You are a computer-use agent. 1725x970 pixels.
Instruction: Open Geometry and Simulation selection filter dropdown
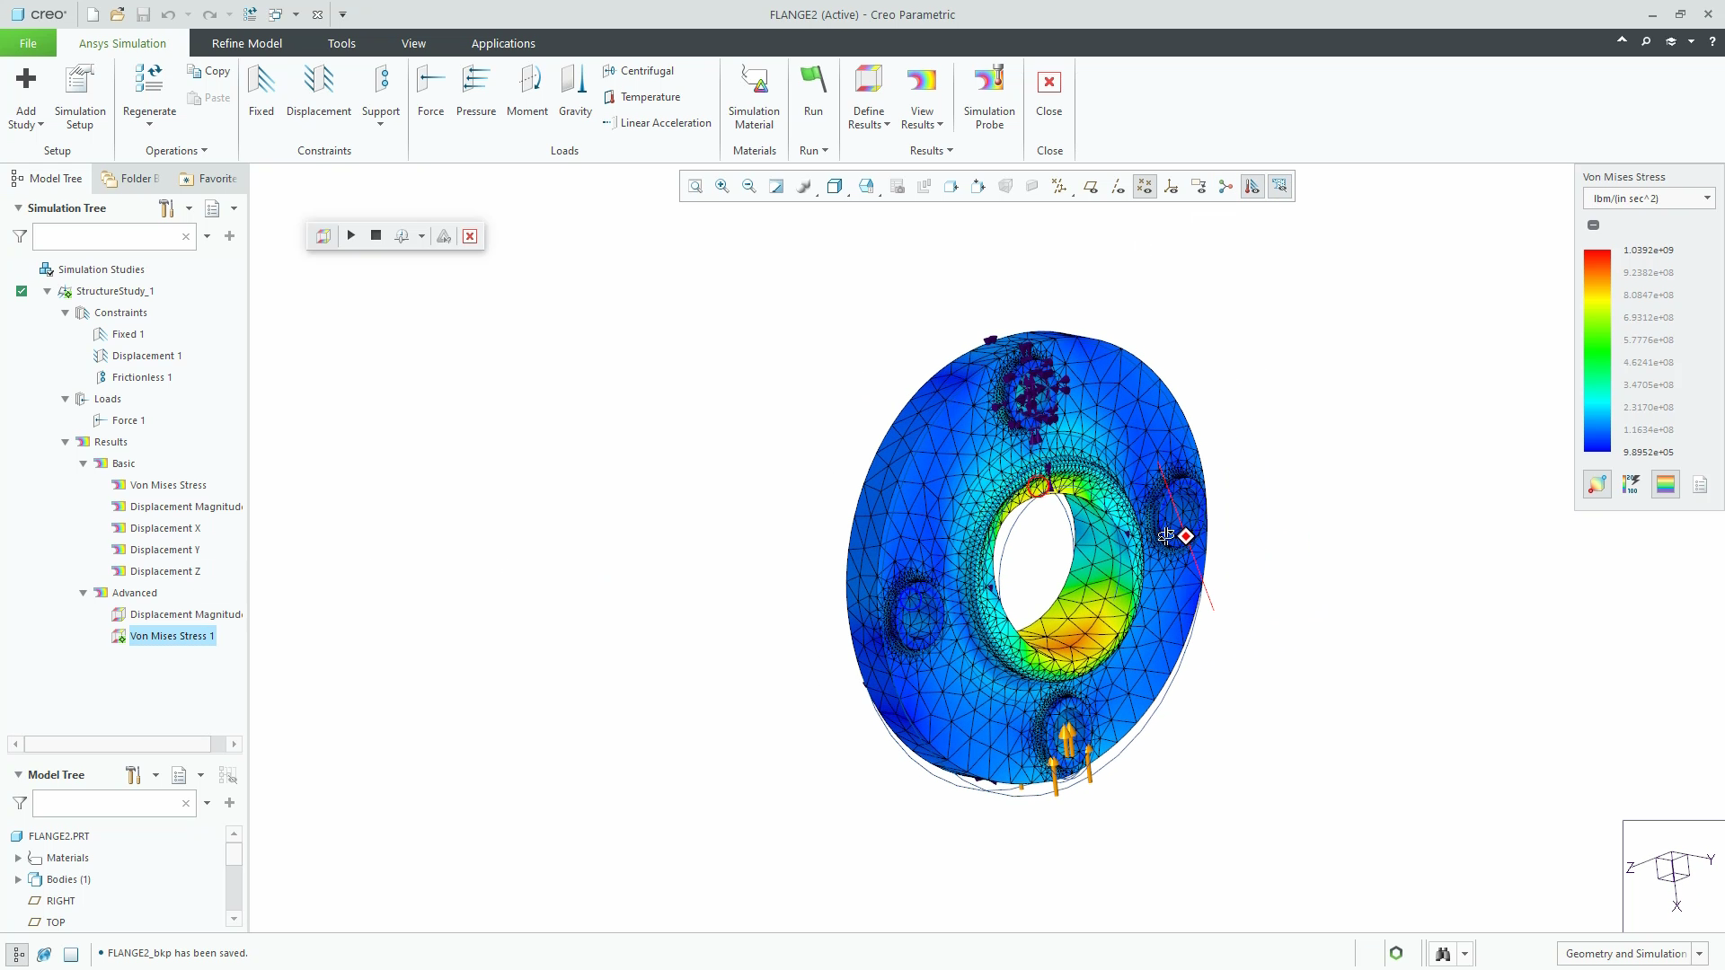click(x=1700, y=954)
